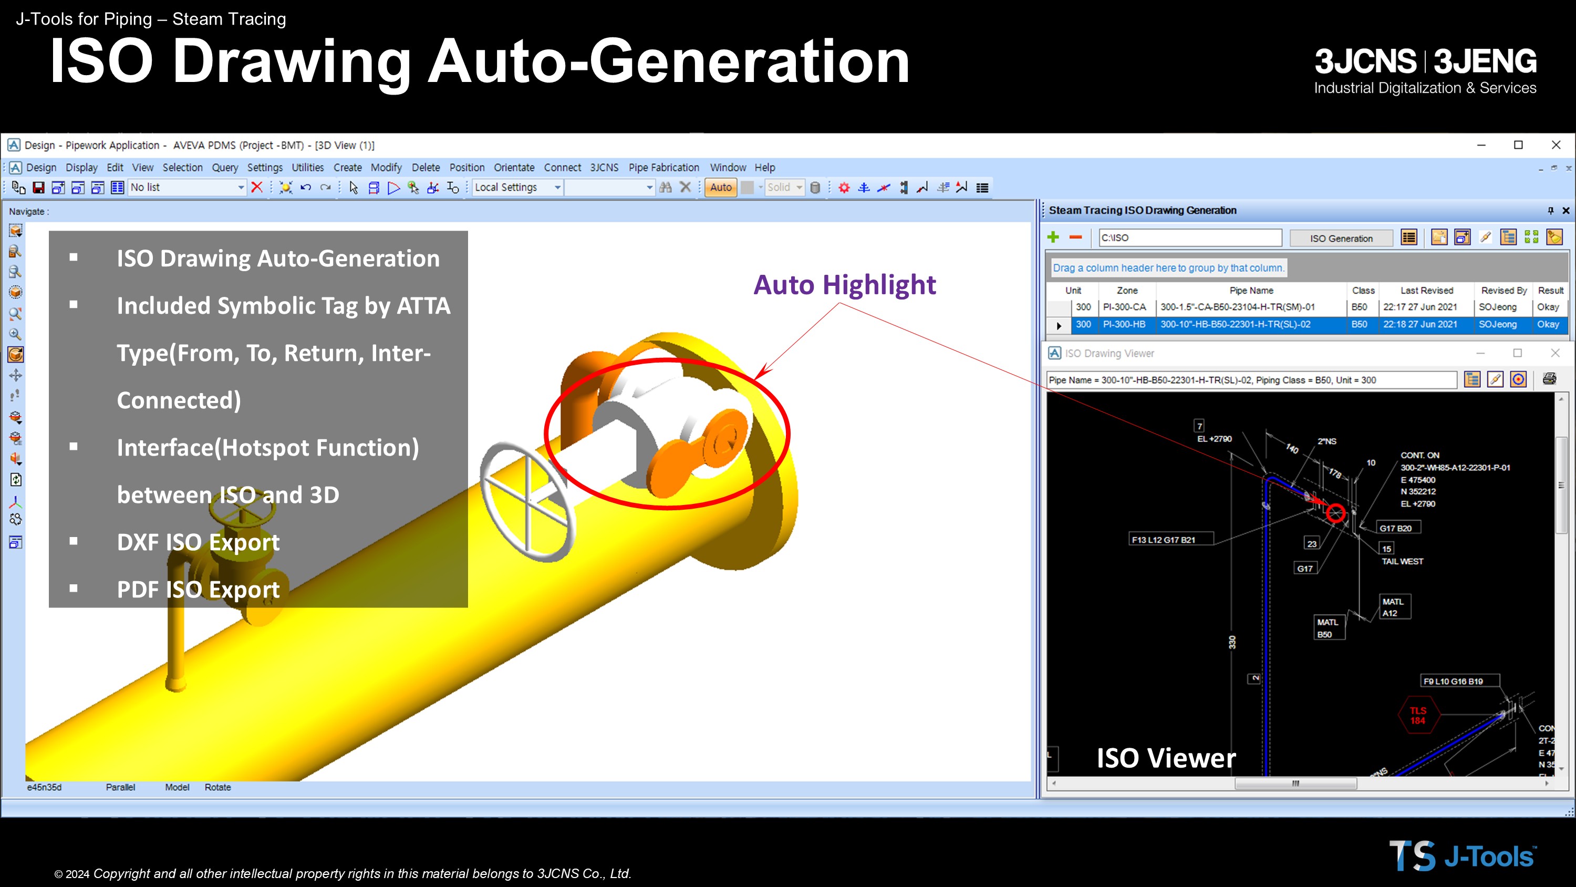The image size is (1576, 887).
Task: Click the pipe highlight icon in Steam Tracing panel
Action: [1486, 238]
